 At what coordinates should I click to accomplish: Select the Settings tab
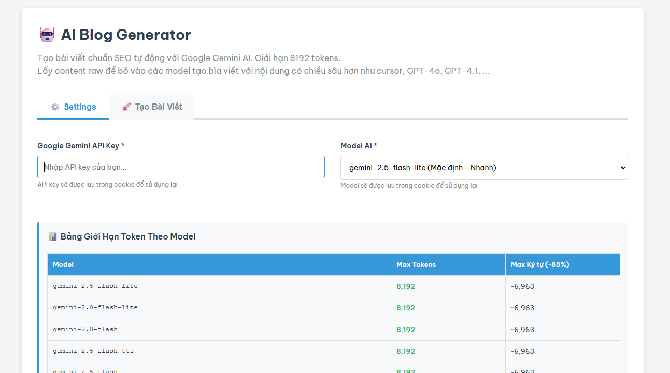(73, 107)
